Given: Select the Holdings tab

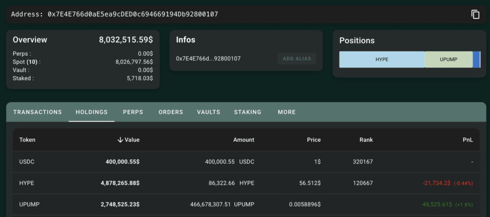Looking at the screenshot, I should coord(91,112).
